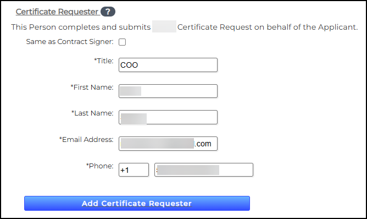Click the +1 country code phone field
Viewport: 367px width, 219px height.
click(x=134, y=170)
